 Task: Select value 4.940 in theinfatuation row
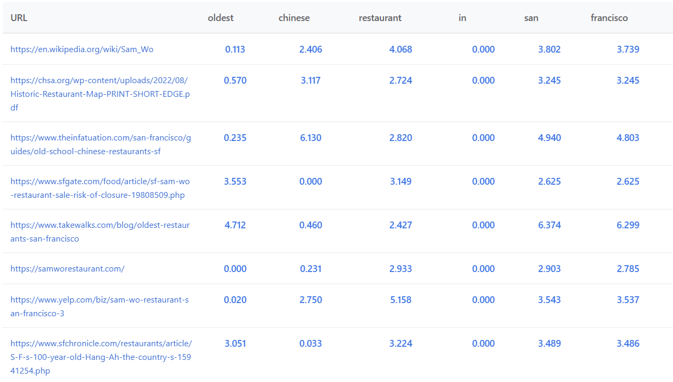pyautogui.click(x=550, y=138)
